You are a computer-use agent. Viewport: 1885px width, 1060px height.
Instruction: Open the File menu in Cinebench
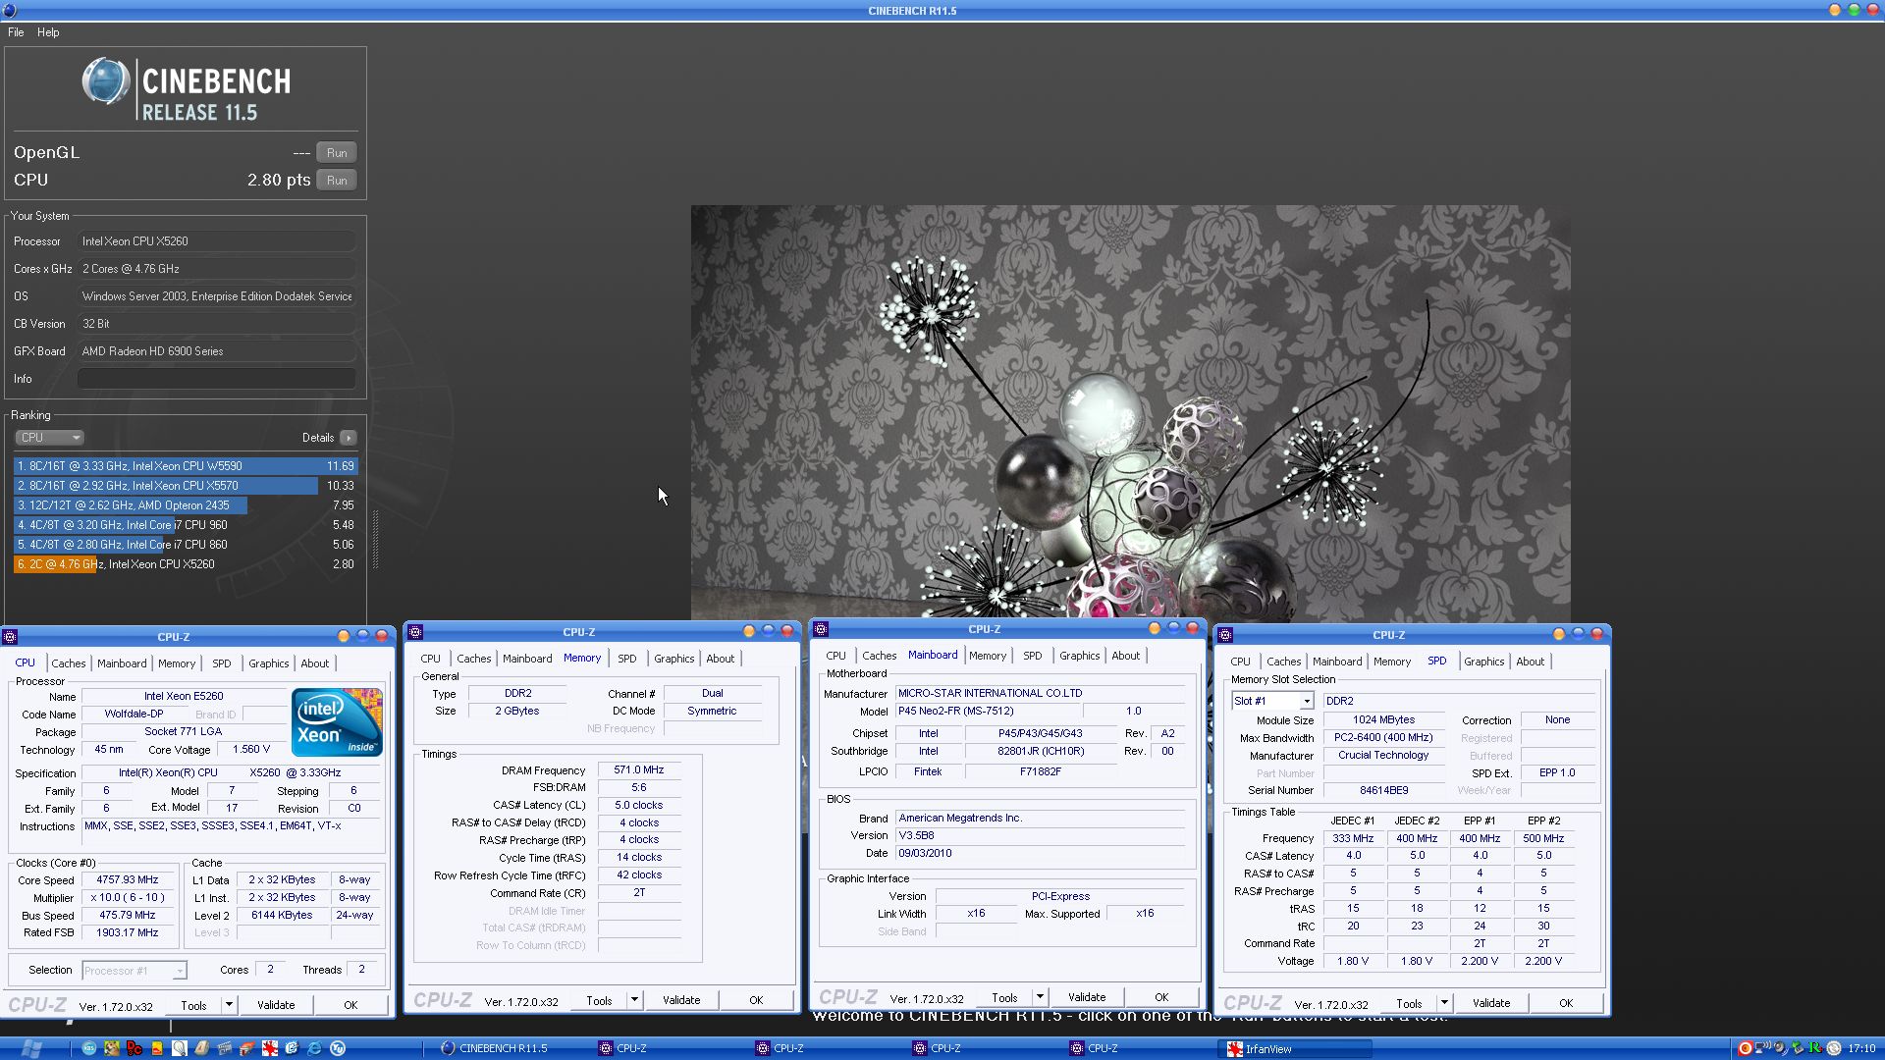[16, 32]
